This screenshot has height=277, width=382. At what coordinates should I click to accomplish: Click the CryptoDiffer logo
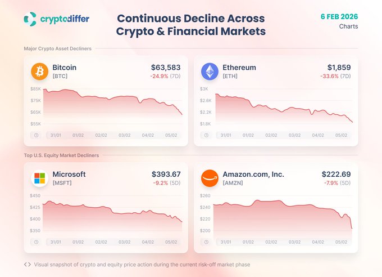(56, 19)
